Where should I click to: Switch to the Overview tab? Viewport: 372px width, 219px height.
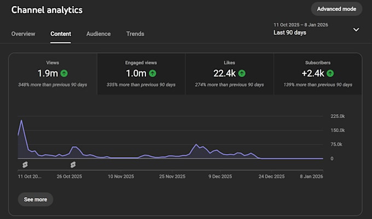[23, 34]
